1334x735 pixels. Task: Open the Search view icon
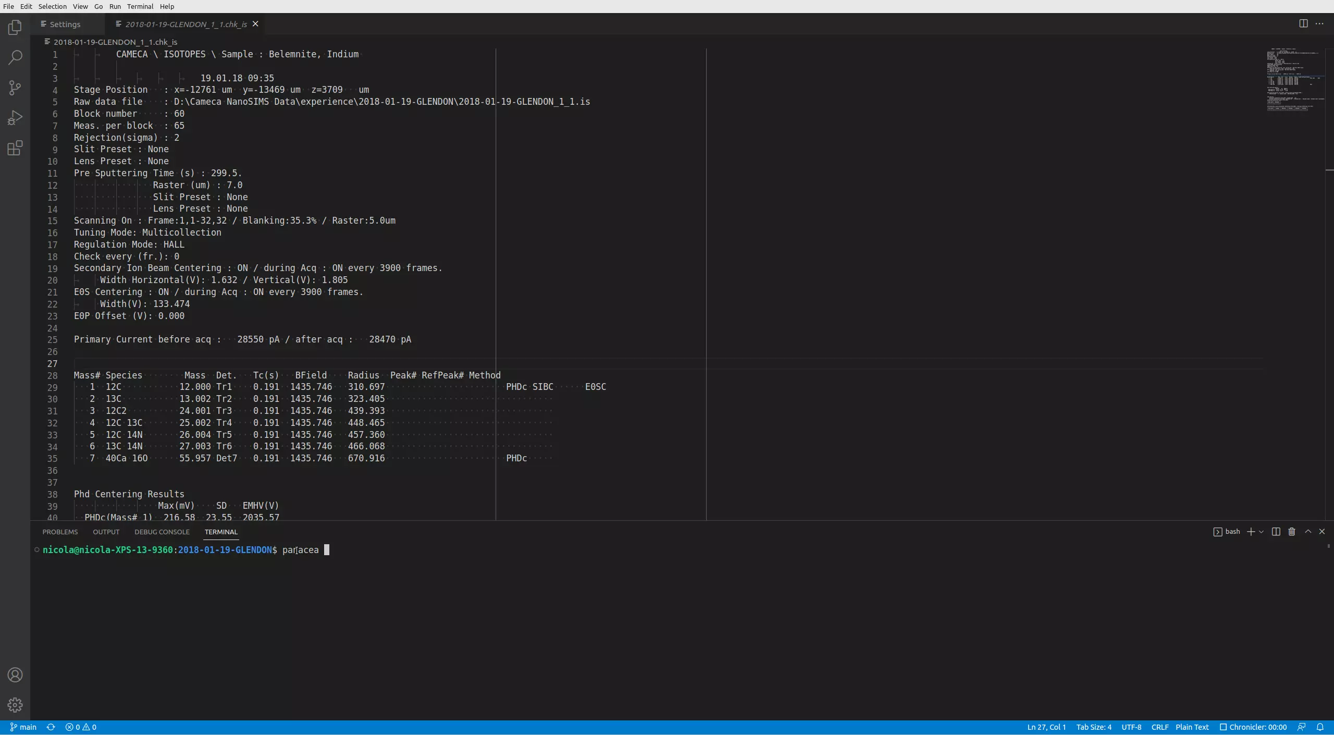tap(15, 57)
